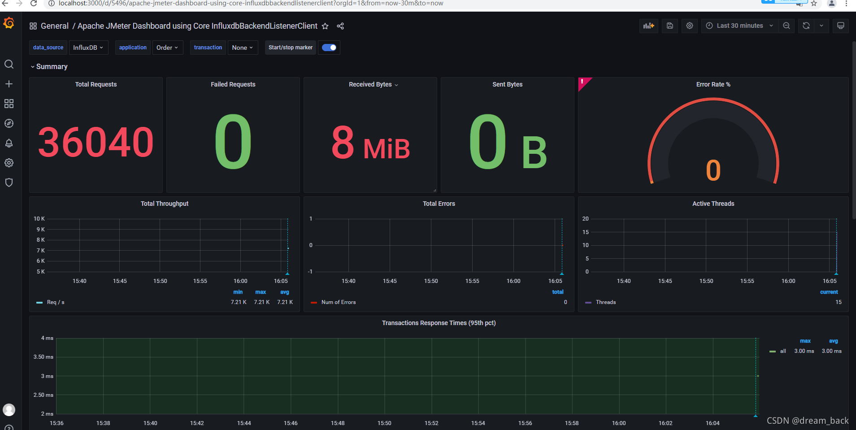Open the Explore compass icon

click(9, 123)
